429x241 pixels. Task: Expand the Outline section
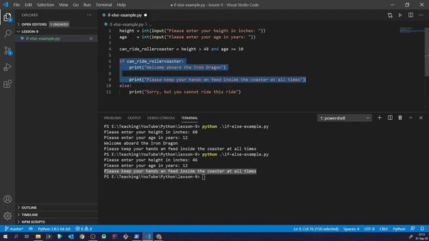tap(56, 208)
